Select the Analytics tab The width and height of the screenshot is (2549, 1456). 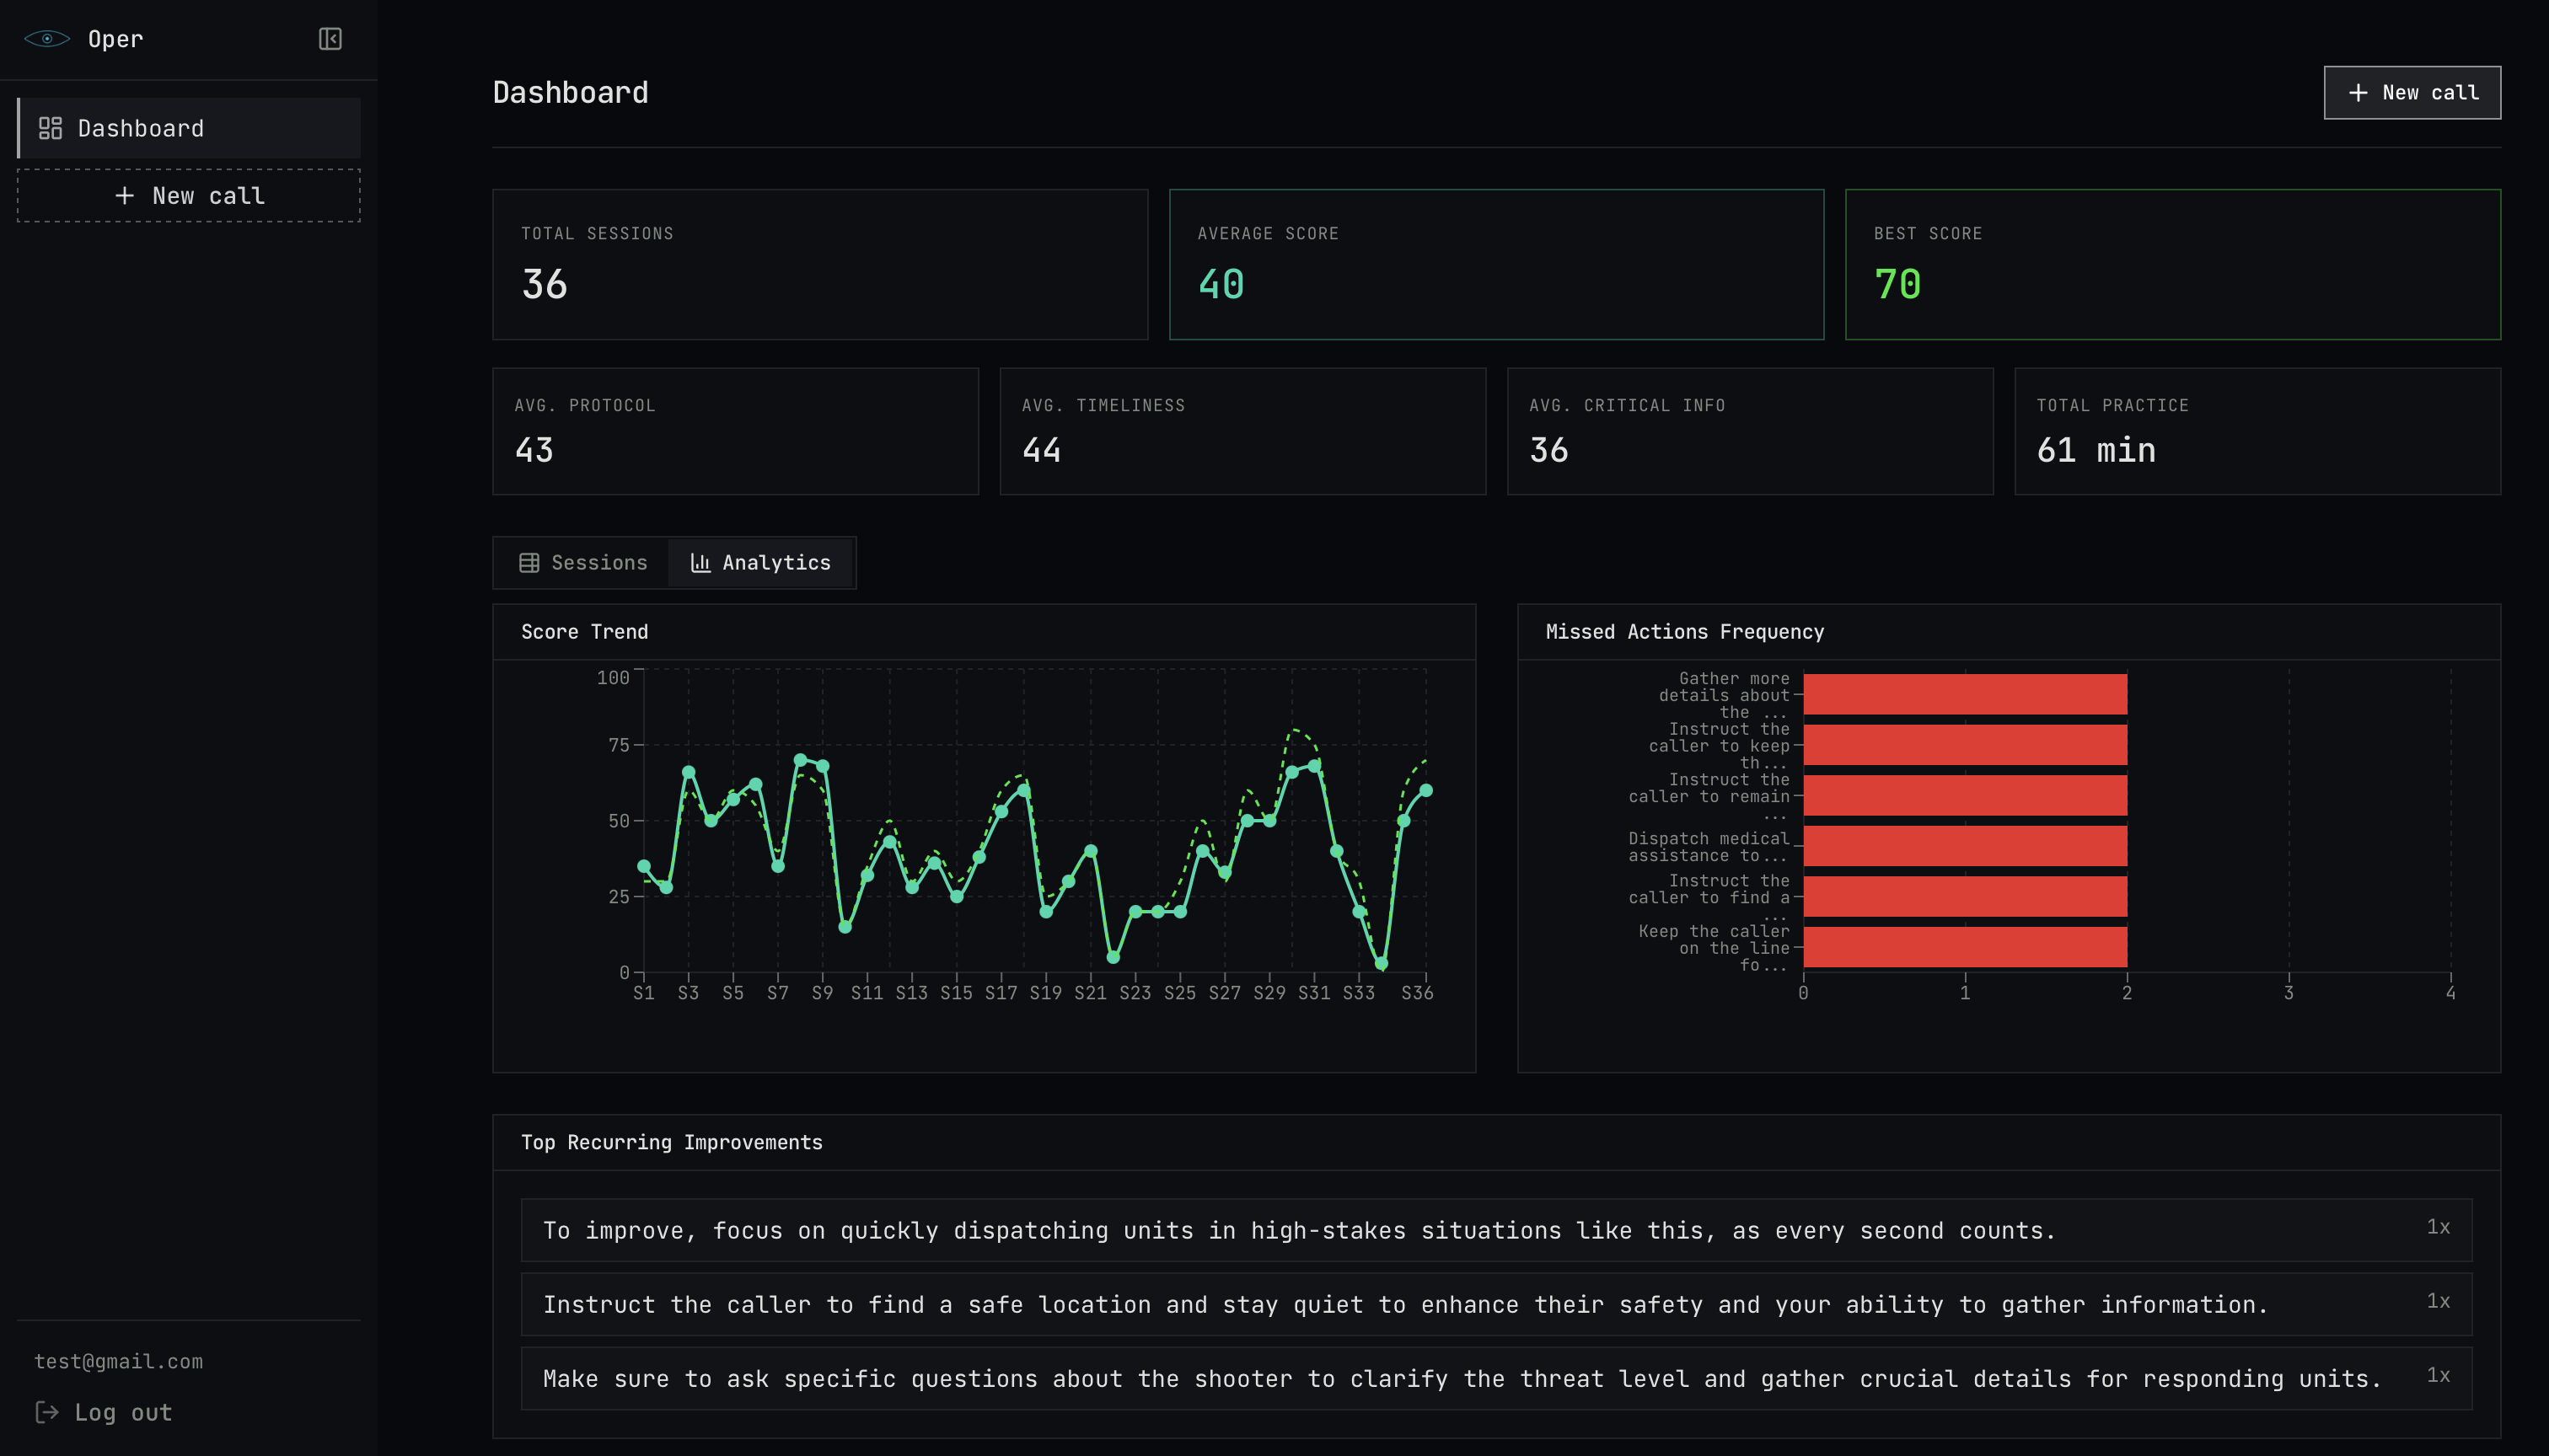(760, 563)
